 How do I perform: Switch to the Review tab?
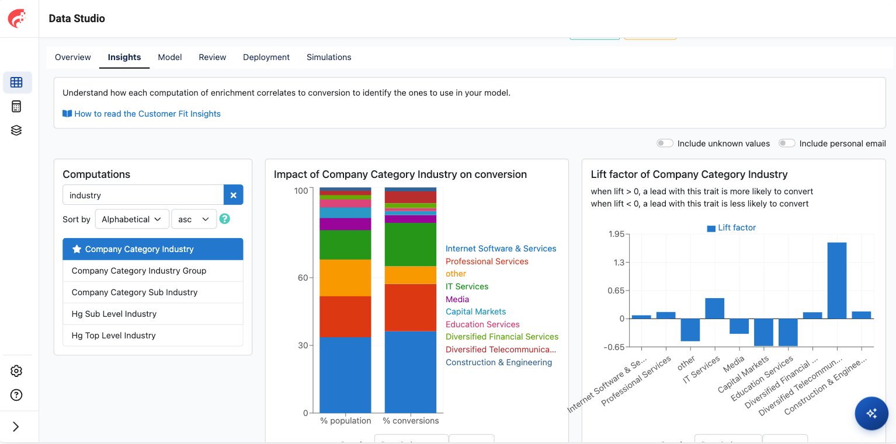pyautogui.click(x=213, y=57)
